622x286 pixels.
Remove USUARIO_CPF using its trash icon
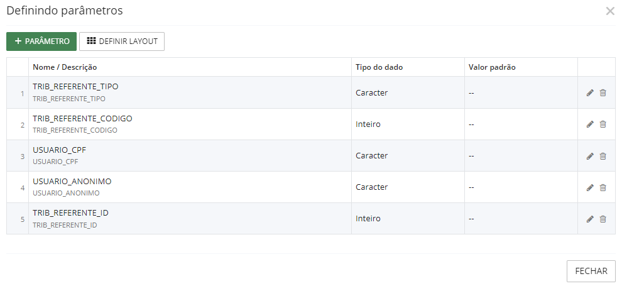pos(603,156)
